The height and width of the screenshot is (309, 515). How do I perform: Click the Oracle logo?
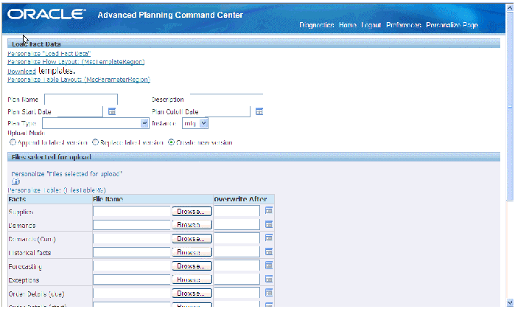tap(46, 15)
